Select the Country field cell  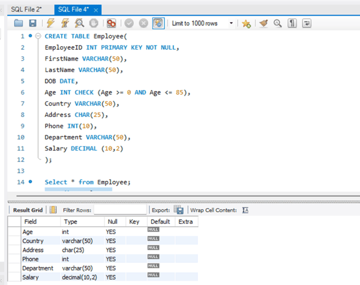point(41,241)
